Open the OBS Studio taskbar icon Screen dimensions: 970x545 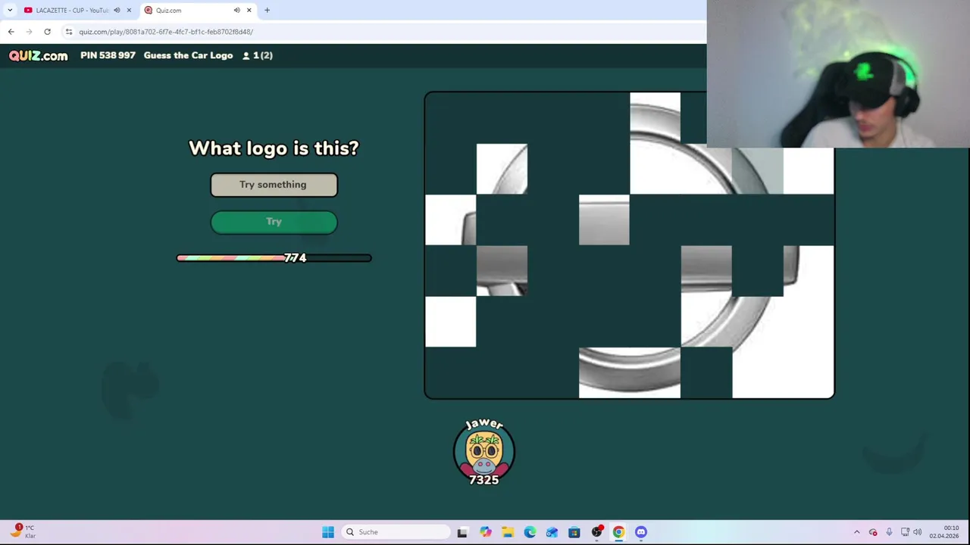(x=597, y=532)
